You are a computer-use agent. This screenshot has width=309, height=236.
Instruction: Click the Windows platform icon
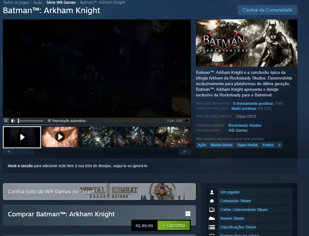(188, 214)
